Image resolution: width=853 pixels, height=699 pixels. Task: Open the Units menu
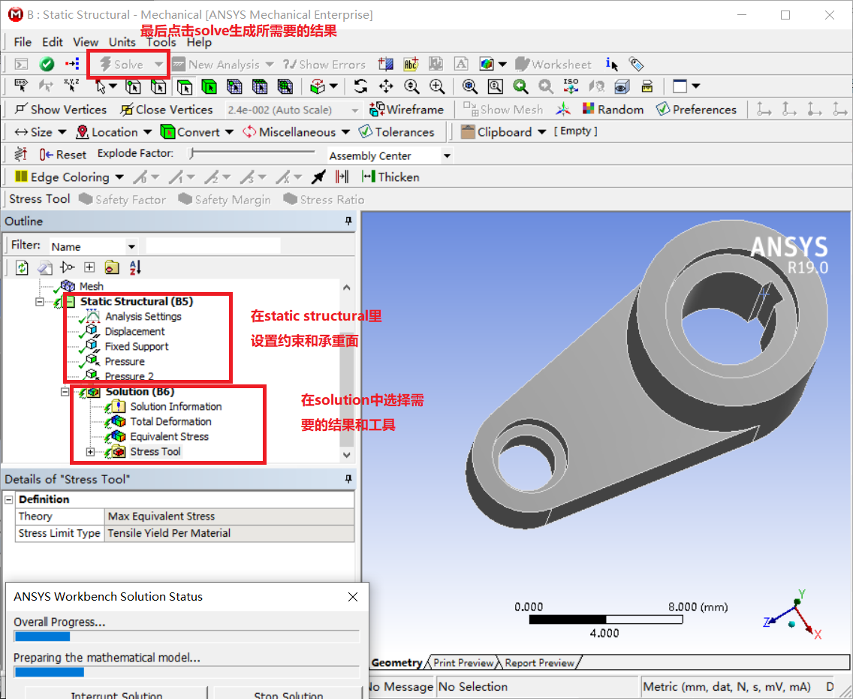coord(122,42)
